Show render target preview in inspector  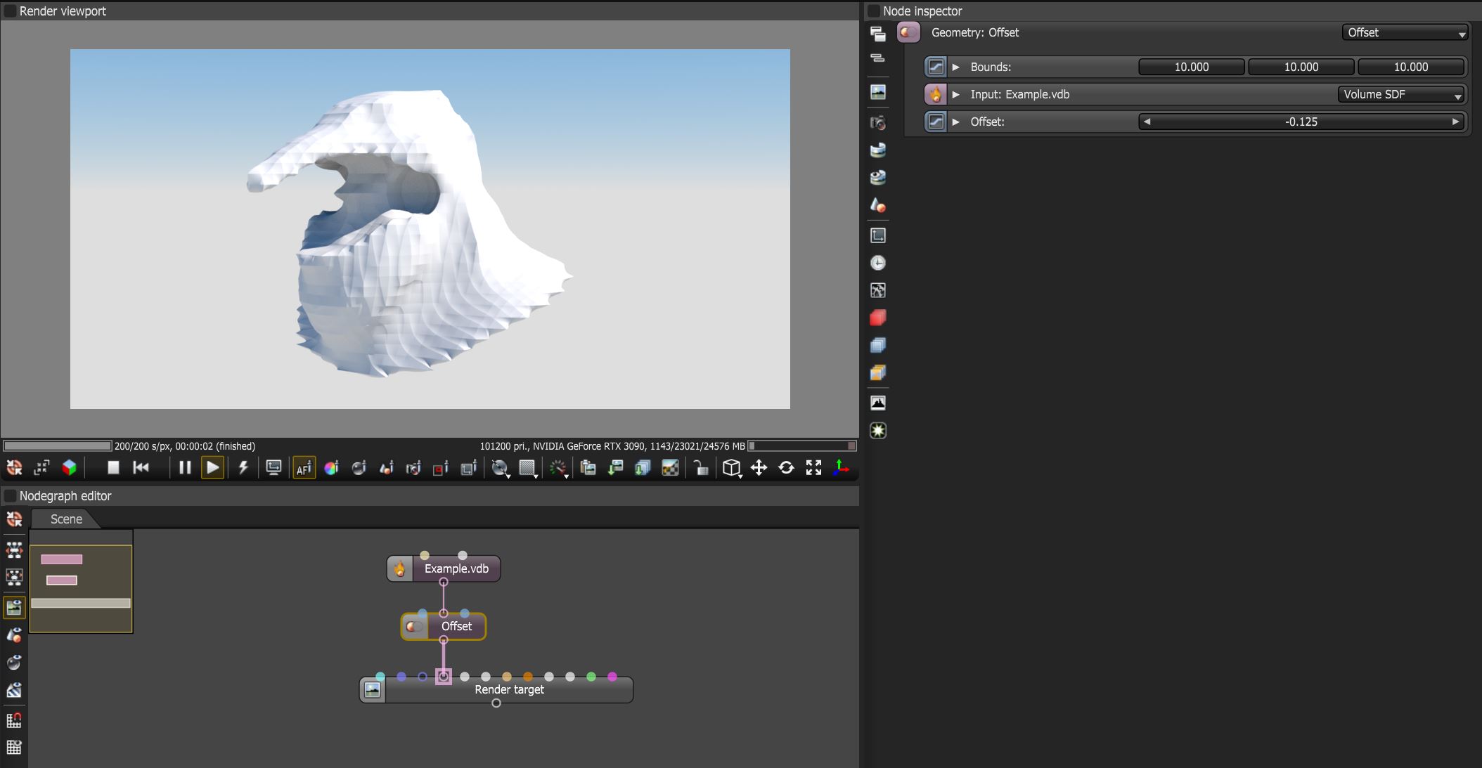click(877, 91)
